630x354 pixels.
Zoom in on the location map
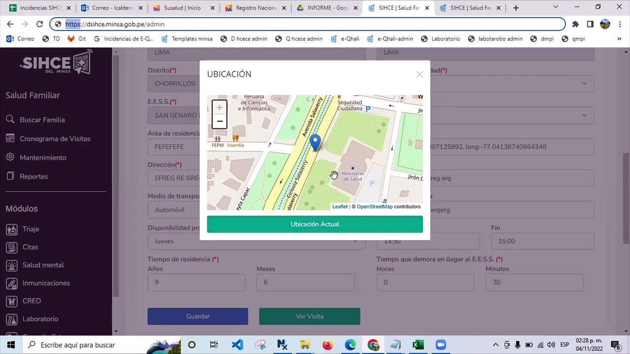220,108
